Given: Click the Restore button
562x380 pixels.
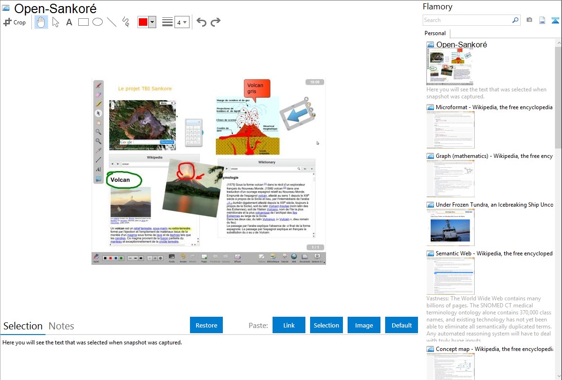Looking at the screenshot, I should (206, 325).
